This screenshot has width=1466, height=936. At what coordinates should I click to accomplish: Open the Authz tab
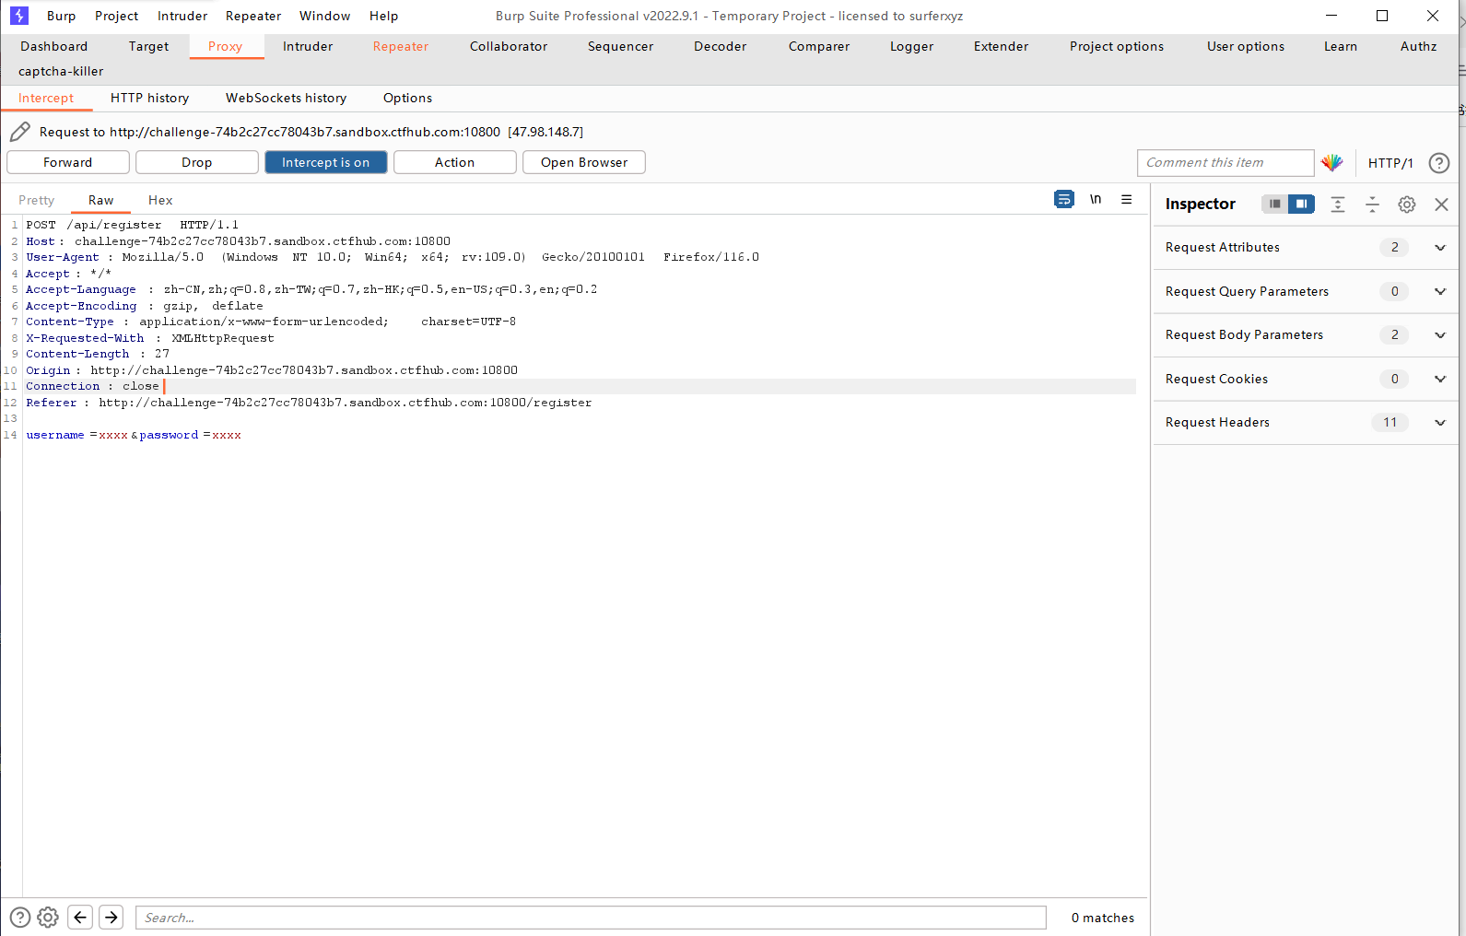(1419, 46)
